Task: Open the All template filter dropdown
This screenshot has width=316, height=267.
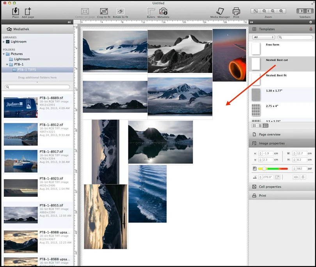Action: pos(264,37)
